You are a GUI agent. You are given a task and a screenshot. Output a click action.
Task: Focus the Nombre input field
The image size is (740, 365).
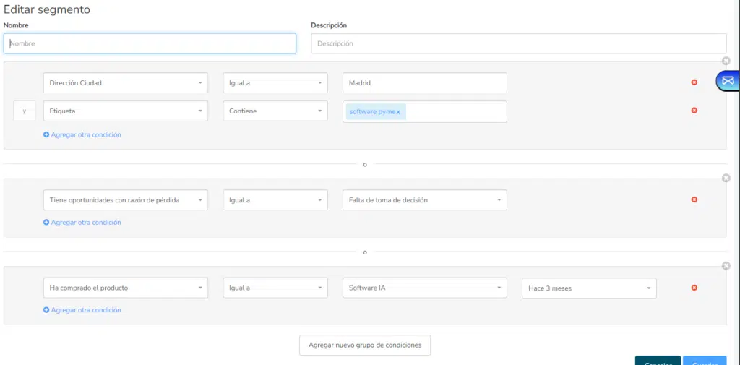(x=150, y=43)
